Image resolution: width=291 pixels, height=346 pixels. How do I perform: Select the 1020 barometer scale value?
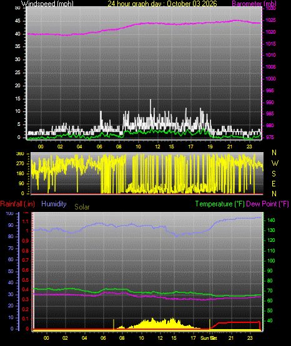(x=270, y=32)
